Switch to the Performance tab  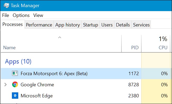(39, 25)
